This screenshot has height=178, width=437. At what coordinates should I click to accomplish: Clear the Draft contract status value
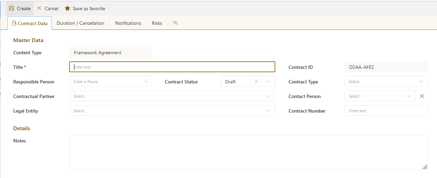click(x=256, y=82)
